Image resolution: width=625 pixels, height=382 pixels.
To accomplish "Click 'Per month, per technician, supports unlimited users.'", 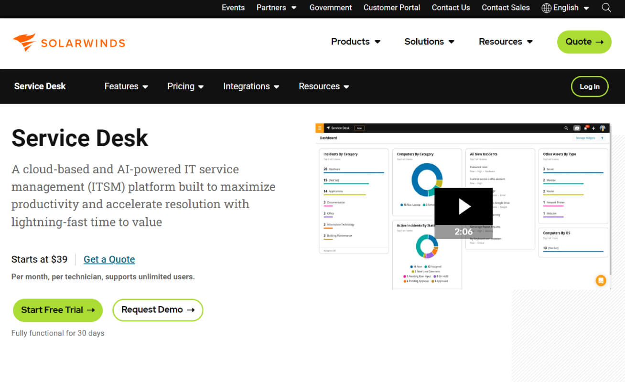I will (103, 276).
